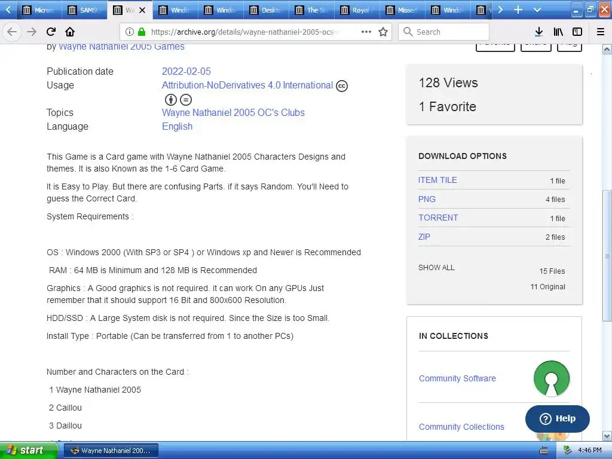This screenshot has width=612, height=459.
Task: Close the active Wayne Nathaniel tab
Action: [x=142, y=10]
